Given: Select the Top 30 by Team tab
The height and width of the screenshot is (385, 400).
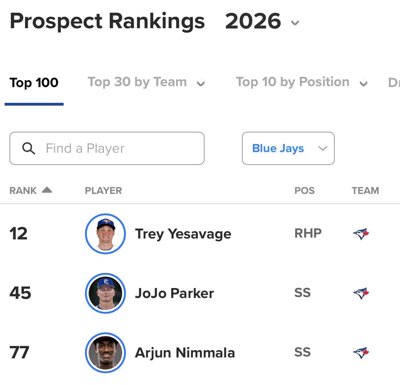Looking at the screenshot, I should [x=137, y=82].
